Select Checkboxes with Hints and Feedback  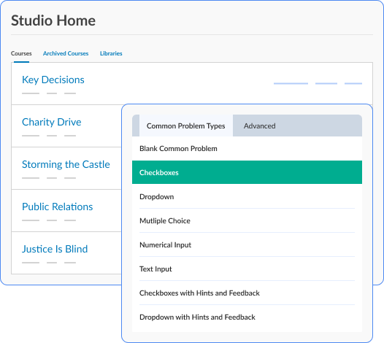(247, 293)
